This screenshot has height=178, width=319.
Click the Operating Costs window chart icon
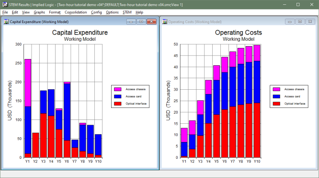[x=165, y=22]
